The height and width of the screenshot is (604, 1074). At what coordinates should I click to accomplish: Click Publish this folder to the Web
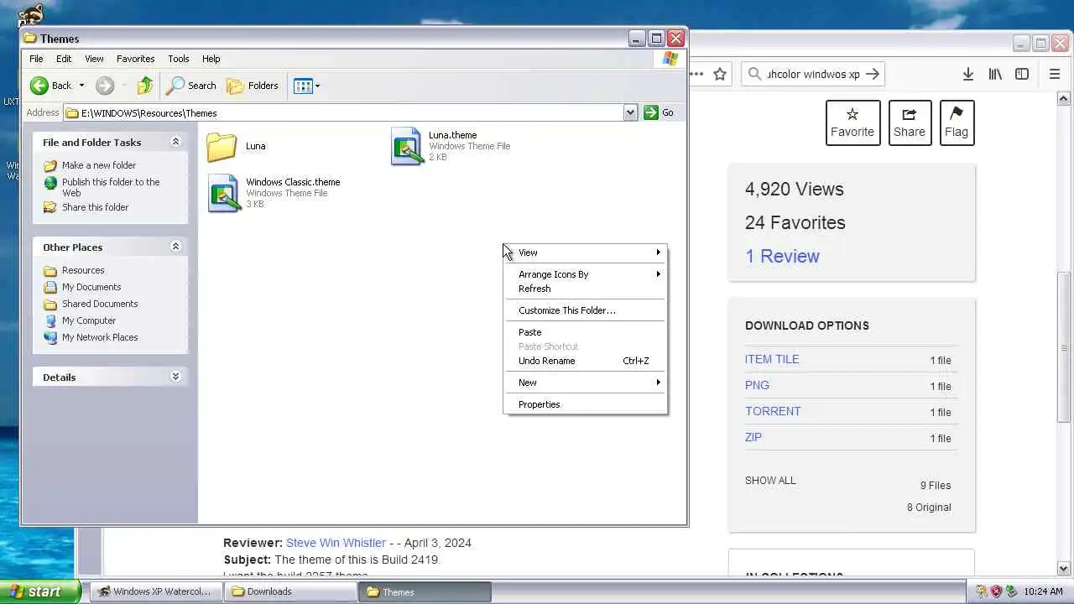(x=110, y=187)
